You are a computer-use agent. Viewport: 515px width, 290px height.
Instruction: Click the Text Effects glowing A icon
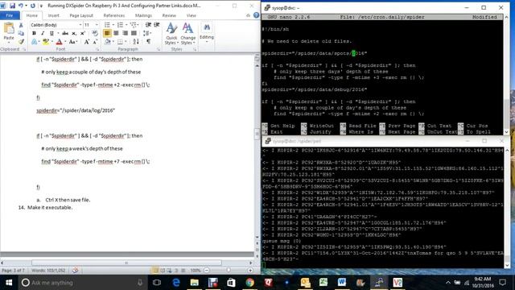pyautogui.click(x=34, y=42)
